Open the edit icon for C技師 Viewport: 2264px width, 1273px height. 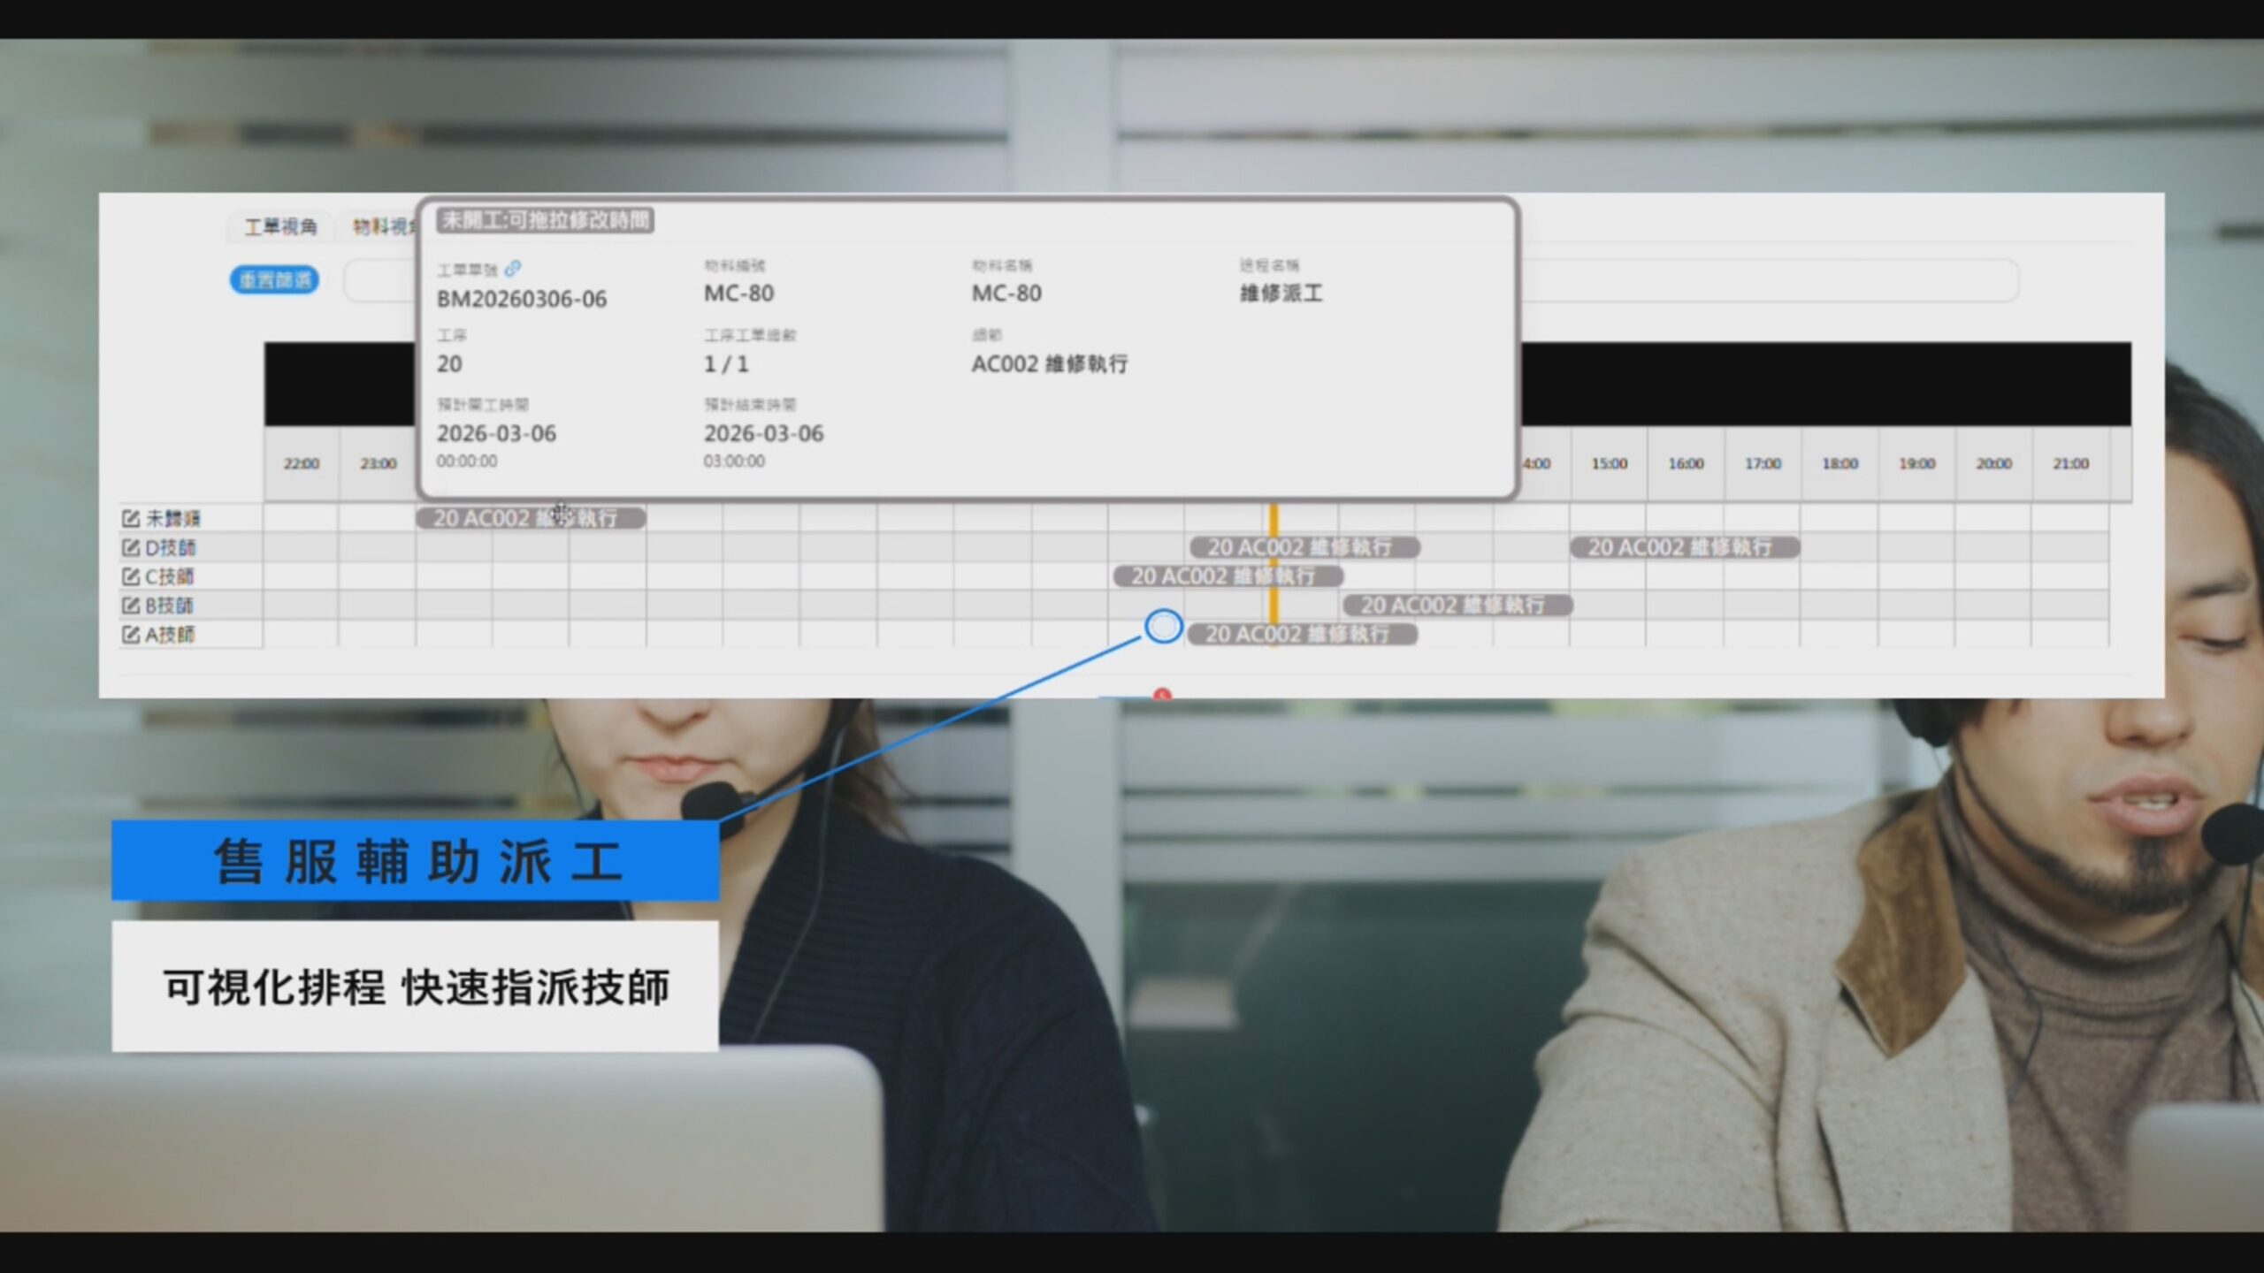pyautogui.click(x=130, y=576)
